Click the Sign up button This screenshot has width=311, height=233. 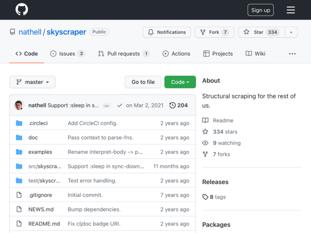pyautogui.click(x=260, y=10)
